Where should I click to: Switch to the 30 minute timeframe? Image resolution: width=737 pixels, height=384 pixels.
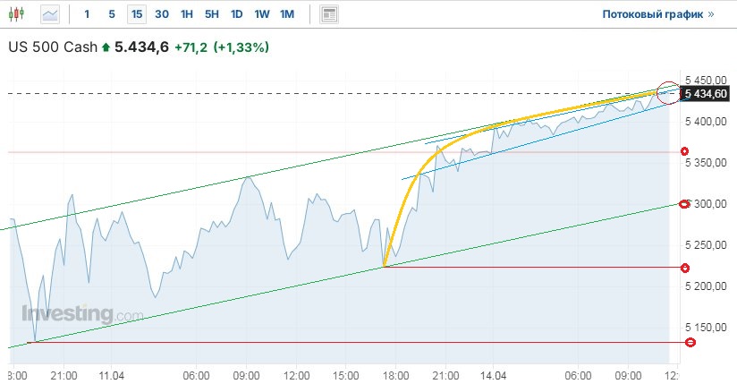161,14
